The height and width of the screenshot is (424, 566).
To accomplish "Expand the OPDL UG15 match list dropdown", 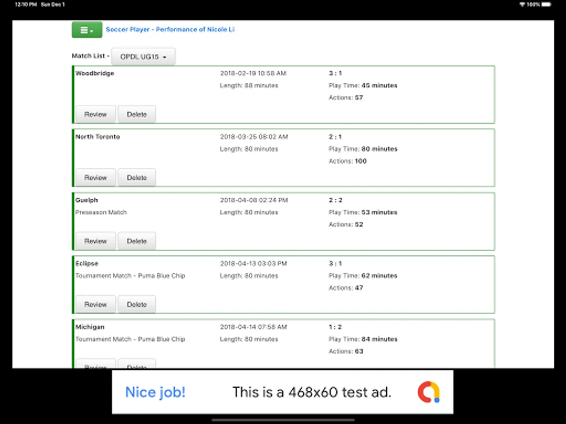I will coord(143,56).
